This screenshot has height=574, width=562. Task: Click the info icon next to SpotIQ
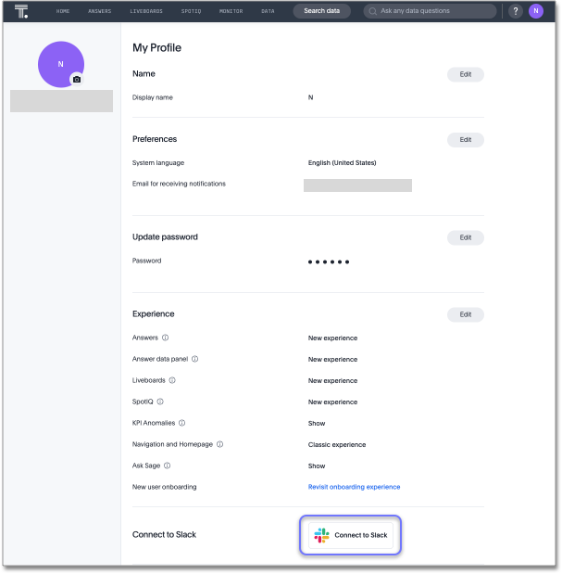coord(160,402)
